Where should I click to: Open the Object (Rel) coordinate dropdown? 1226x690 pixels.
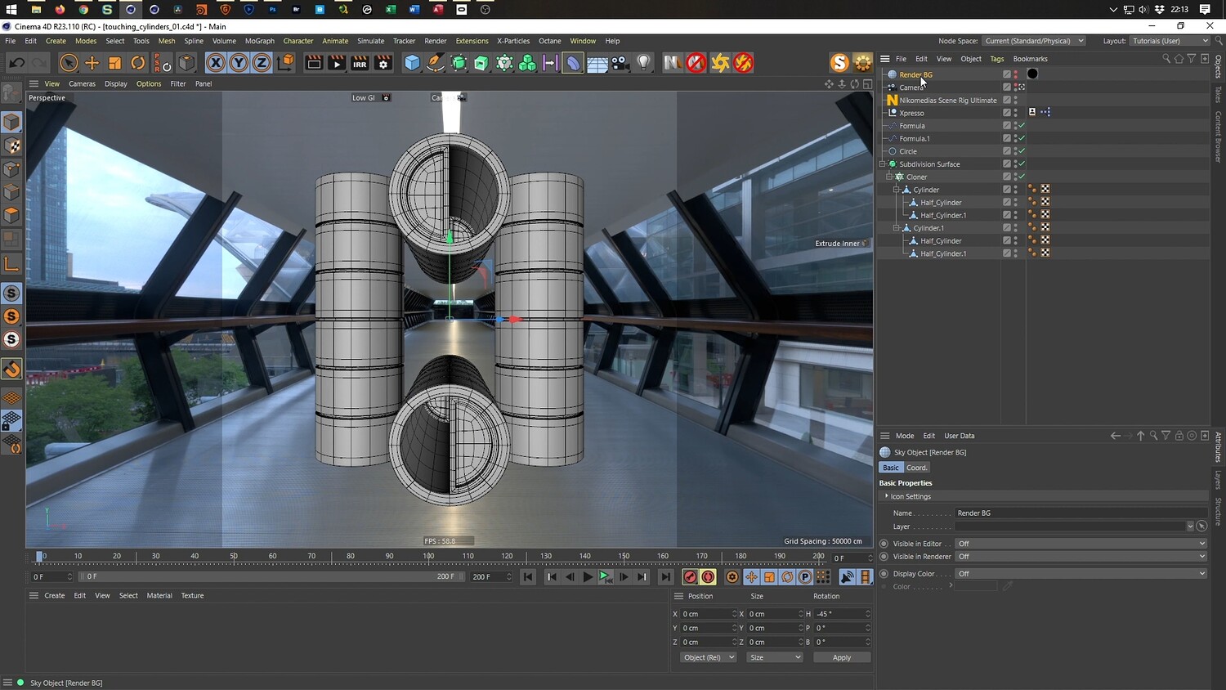click(708, 657)
